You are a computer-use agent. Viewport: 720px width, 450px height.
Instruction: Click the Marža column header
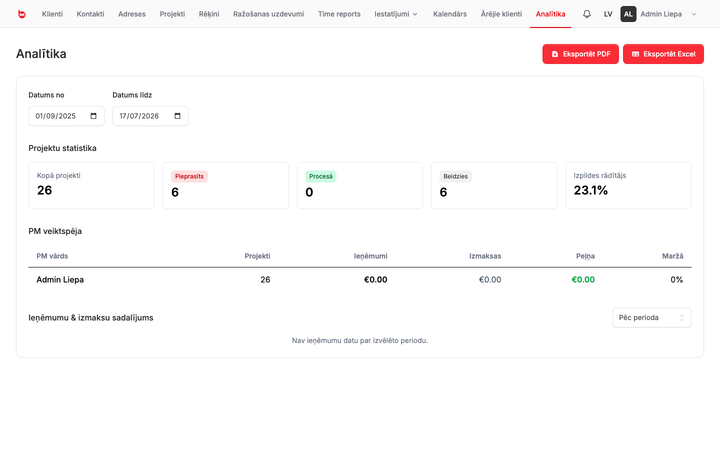673,256
